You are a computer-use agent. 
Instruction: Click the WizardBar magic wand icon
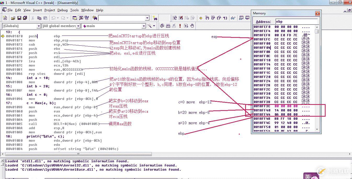(149, 26)
